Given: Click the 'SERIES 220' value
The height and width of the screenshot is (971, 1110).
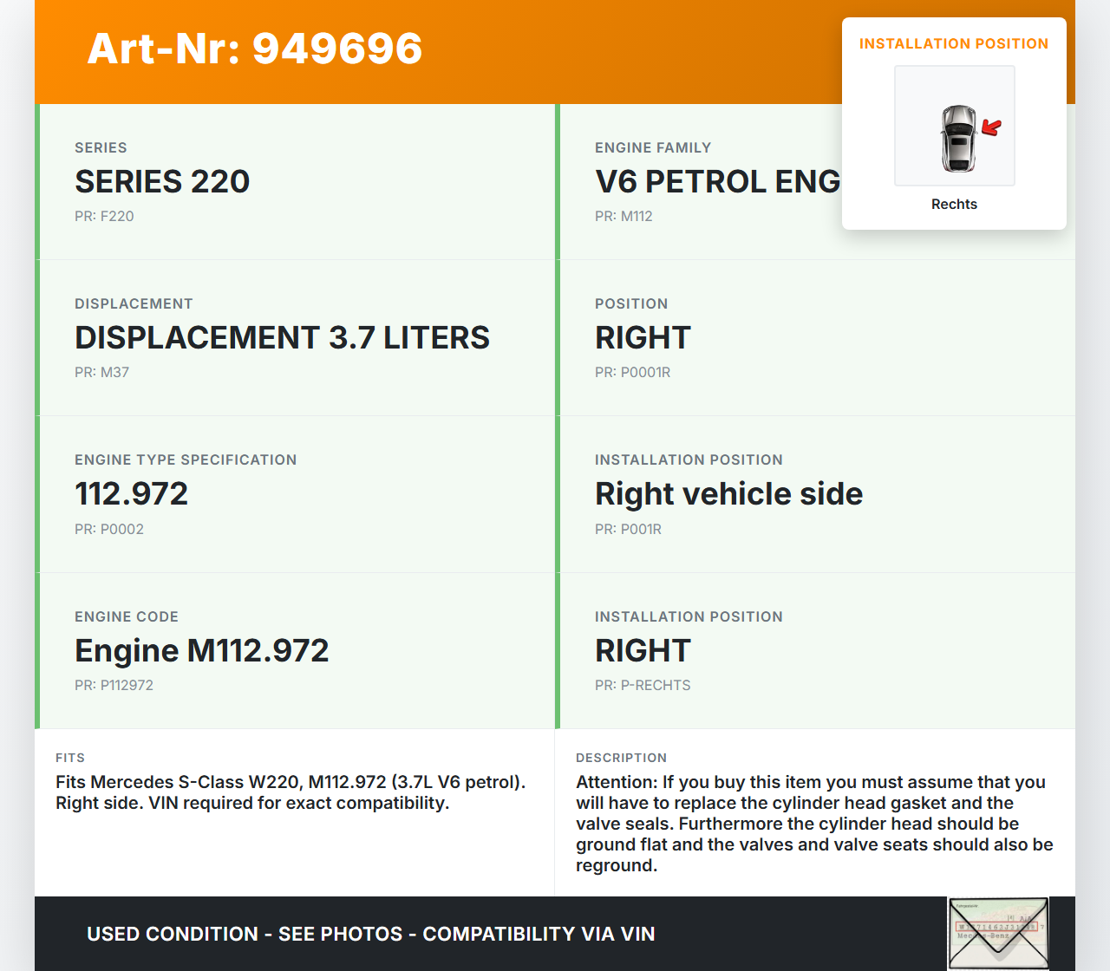Looking at the screenshot, I should tap(162, 181).
